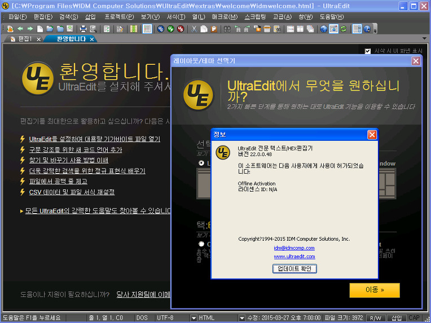The image size is (431, 323).
Task: Click the highlighted list view toolbar icon
Action: point(147,29)
